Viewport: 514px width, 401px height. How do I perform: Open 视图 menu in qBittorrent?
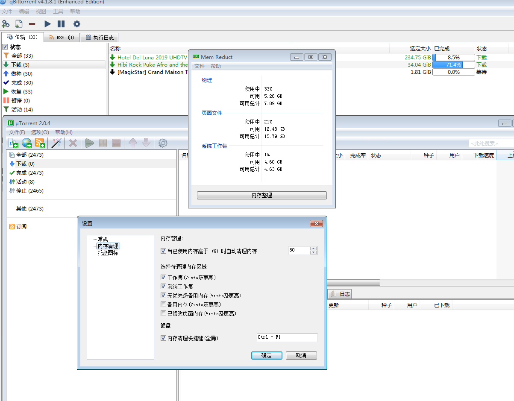click(41, 12)
